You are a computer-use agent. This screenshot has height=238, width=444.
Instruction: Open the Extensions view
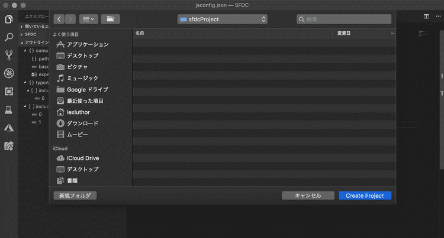(x=9, y=92)
